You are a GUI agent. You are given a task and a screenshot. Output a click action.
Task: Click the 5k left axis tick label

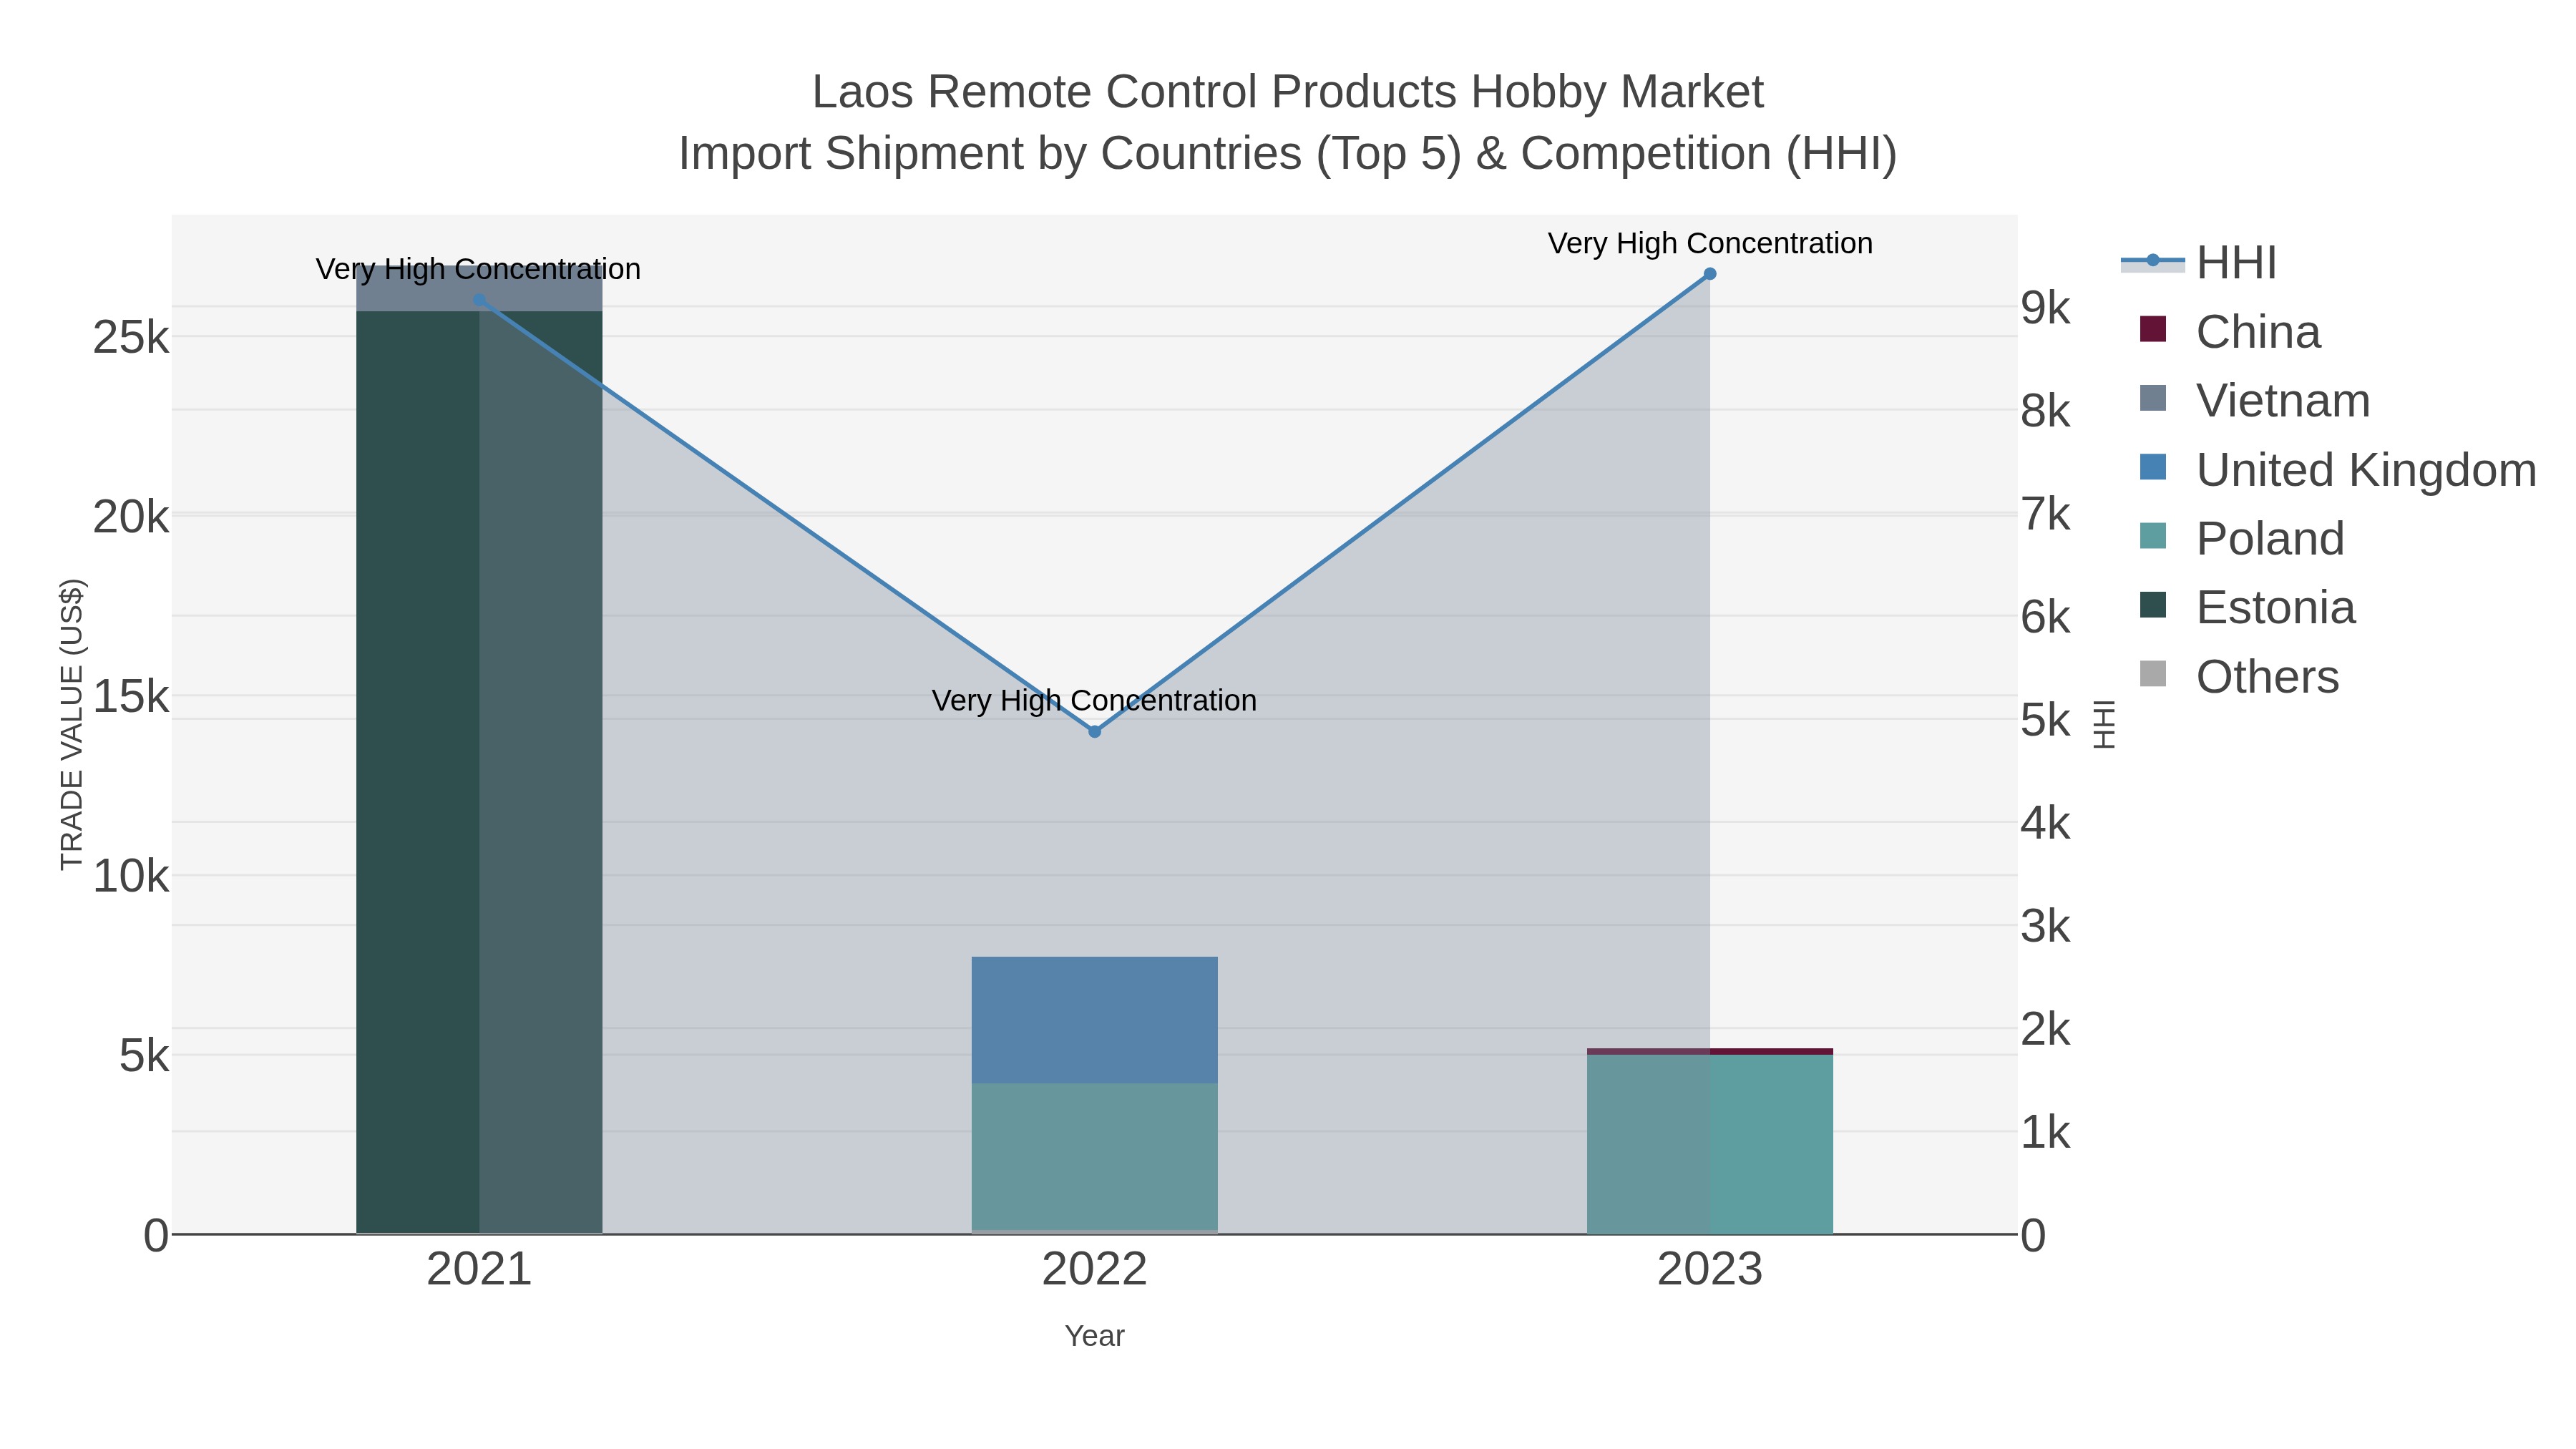click(x=144, y=1056)
